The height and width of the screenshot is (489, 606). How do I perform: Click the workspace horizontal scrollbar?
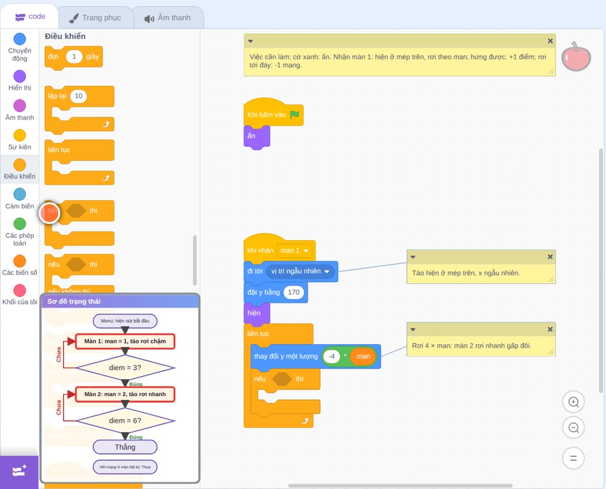click(401, 485)
